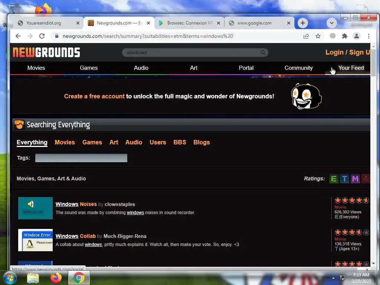Switch to the Browsec tab
This screenshot has height=285, width=380.
tap(189, 23)
